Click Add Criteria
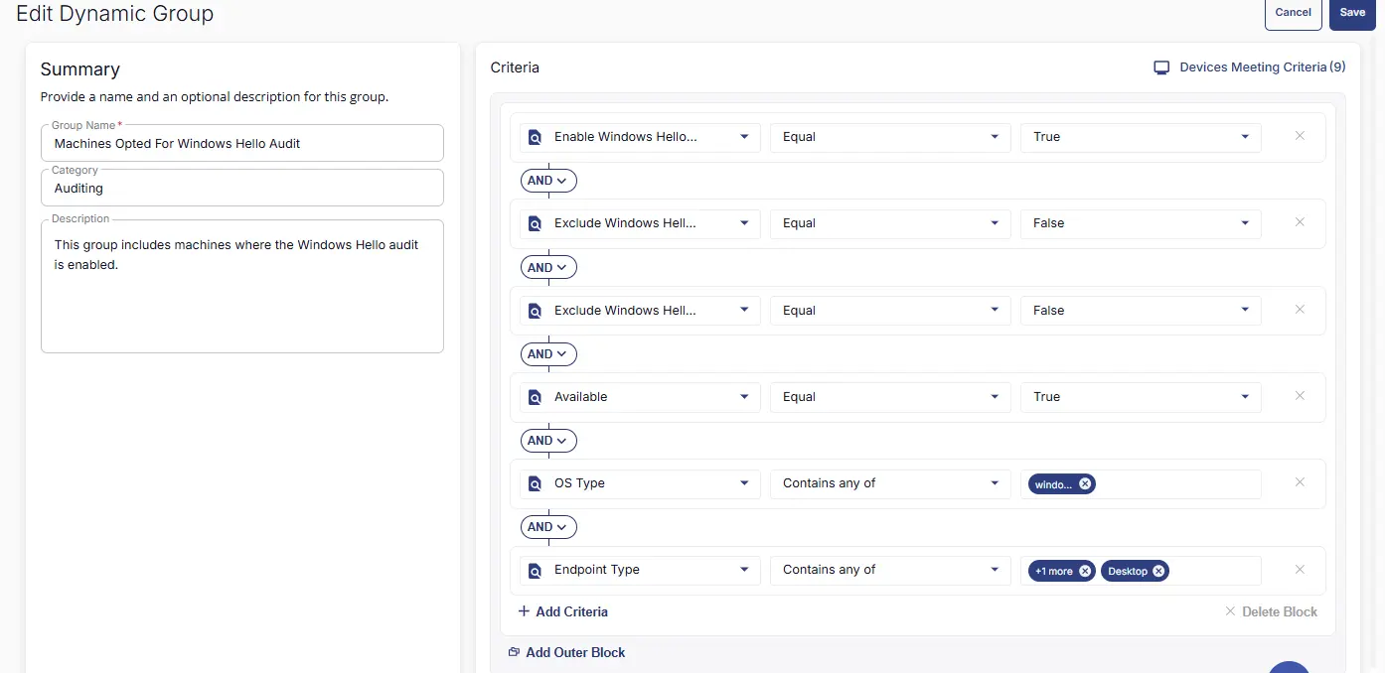This screenshot has height=673, width=1385. click(x=563, y=611)
